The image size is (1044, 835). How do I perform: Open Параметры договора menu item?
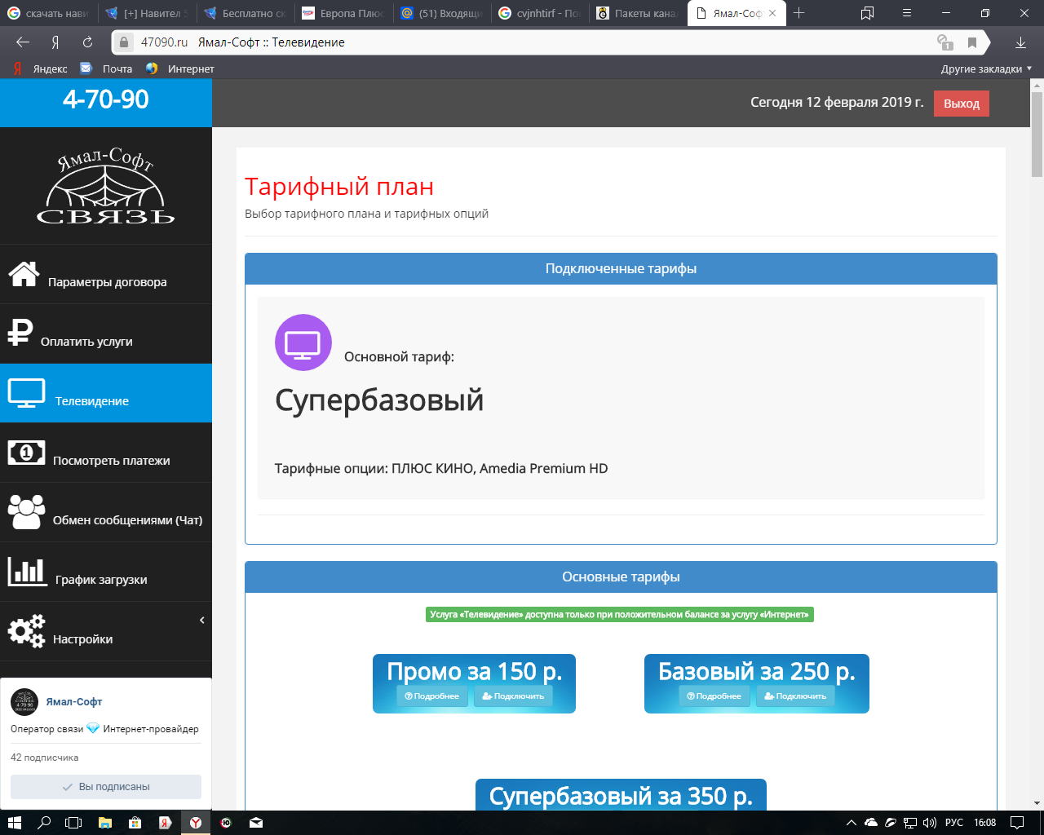106,274
